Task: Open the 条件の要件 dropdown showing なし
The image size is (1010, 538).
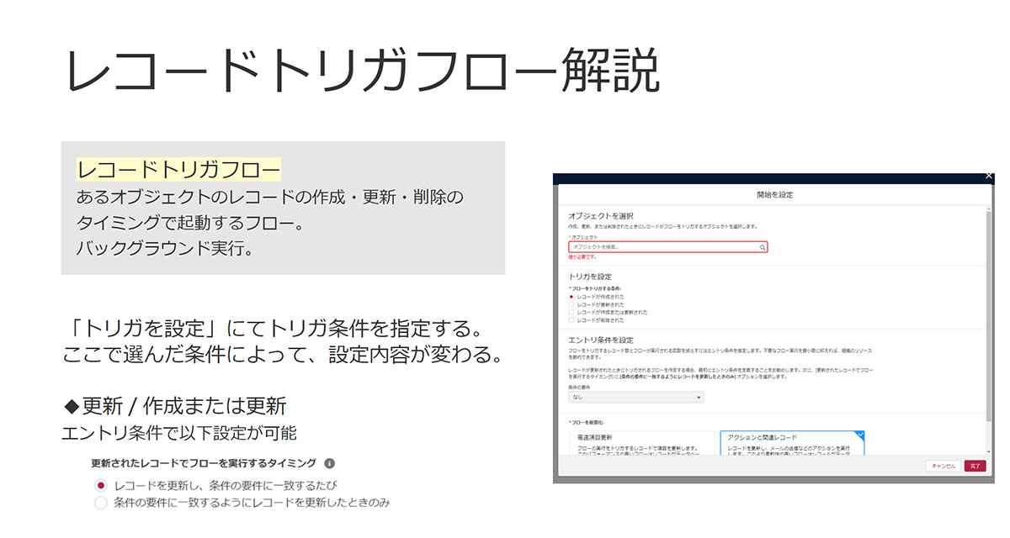Action: [x=636, y=397]
